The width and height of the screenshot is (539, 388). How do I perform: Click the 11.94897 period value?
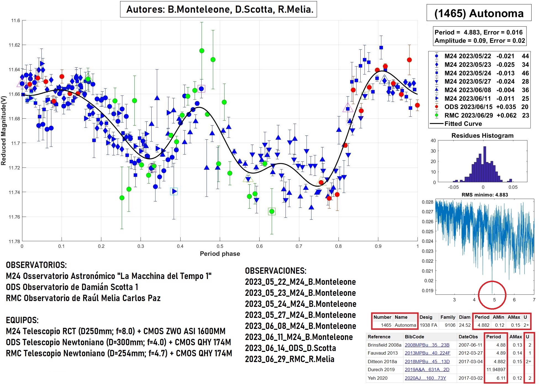click(x=496, y=370)
